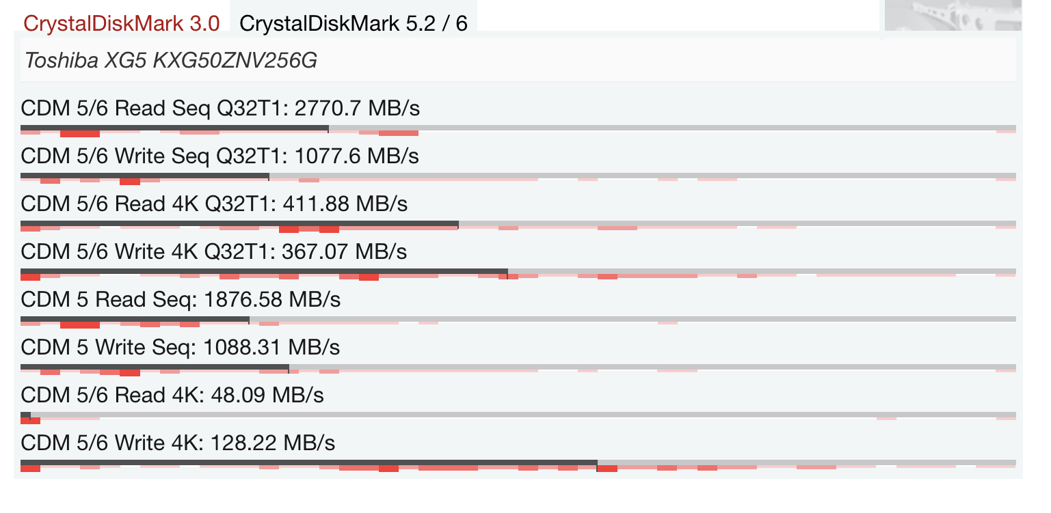Viewport: 1051px width, 513px height.
Task: Click the CDM 5 Write Seq result bar
Action: click(x=518, y=369)
